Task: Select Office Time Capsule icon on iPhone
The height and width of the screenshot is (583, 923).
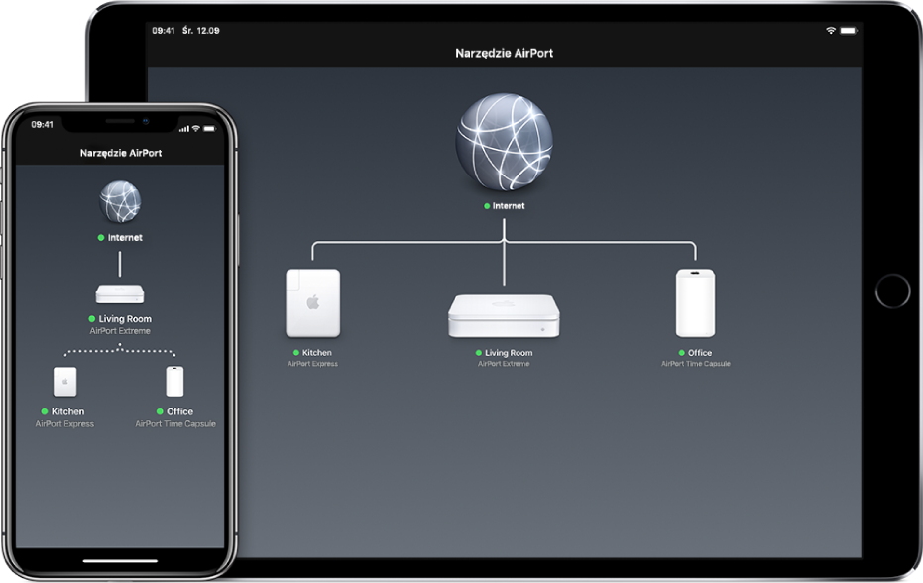Action: tap(174, 382)
